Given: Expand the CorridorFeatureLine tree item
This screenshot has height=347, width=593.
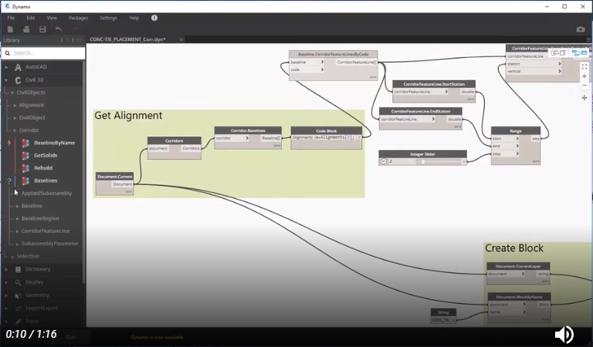Looking at the screenshot, I should [18, 231].
